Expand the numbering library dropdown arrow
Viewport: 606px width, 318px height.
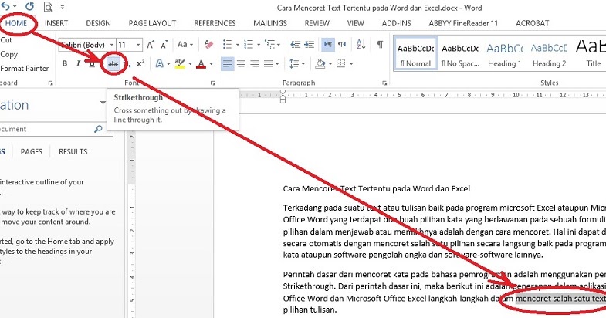[x=258, y=45]
